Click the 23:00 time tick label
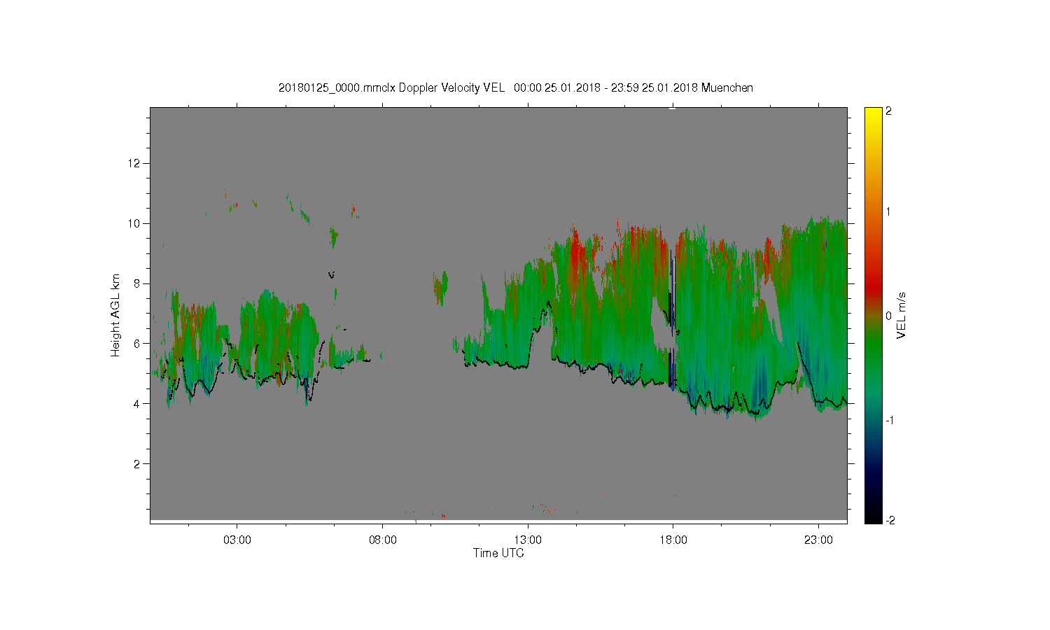Viewport: 1050px width, 630px height. [819, 540]
